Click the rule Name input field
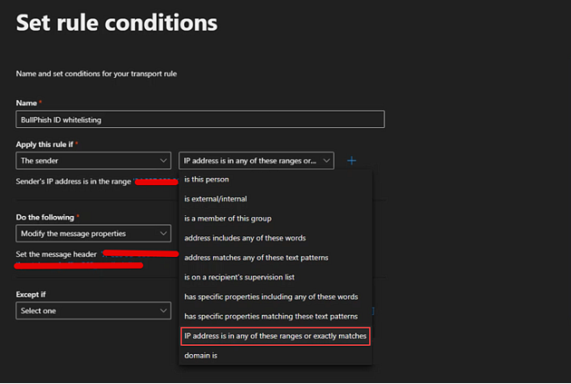 200,119
